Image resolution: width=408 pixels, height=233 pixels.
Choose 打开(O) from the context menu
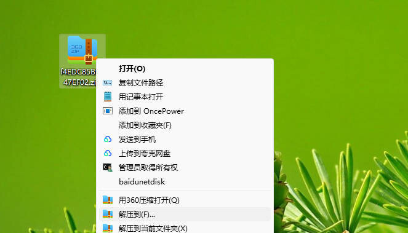[132, 69]
